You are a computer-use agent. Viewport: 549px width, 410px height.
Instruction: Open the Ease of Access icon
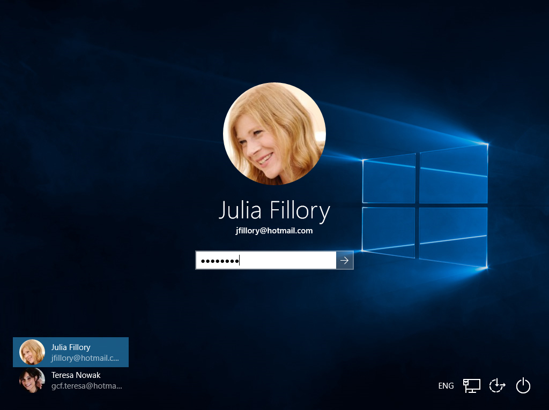point(496,385)
